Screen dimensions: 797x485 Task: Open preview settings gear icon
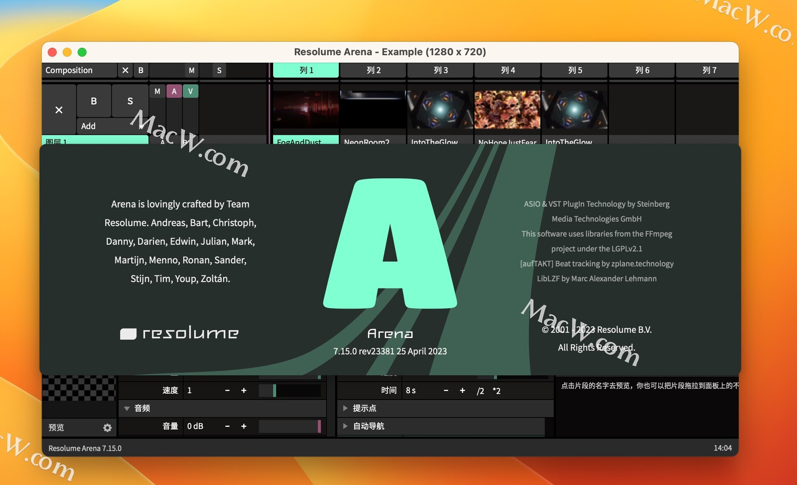point(108,427)
